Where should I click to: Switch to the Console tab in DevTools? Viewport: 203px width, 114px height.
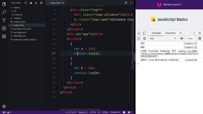[x=156, y=33]
